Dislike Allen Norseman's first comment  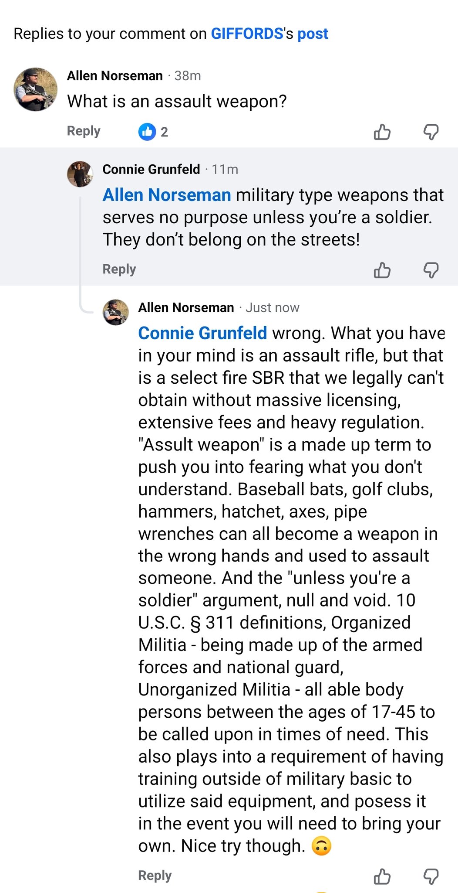tap(431, 132)
